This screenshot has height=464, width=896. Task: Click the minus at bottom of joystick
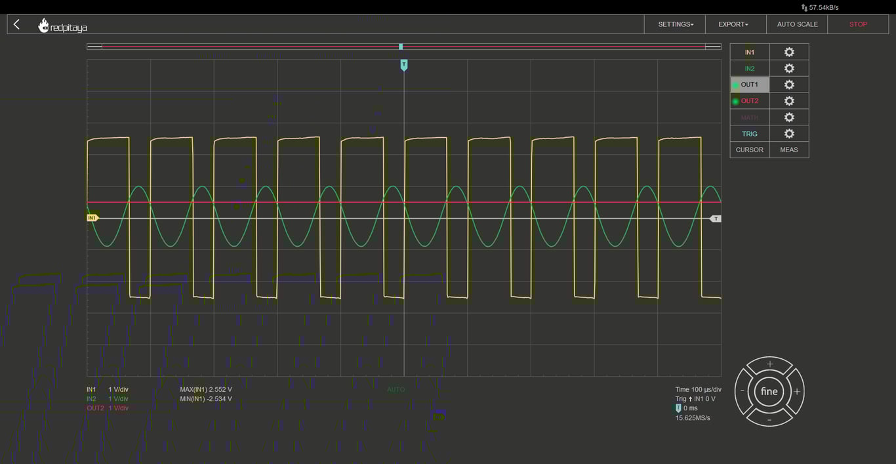click(769, 419)
